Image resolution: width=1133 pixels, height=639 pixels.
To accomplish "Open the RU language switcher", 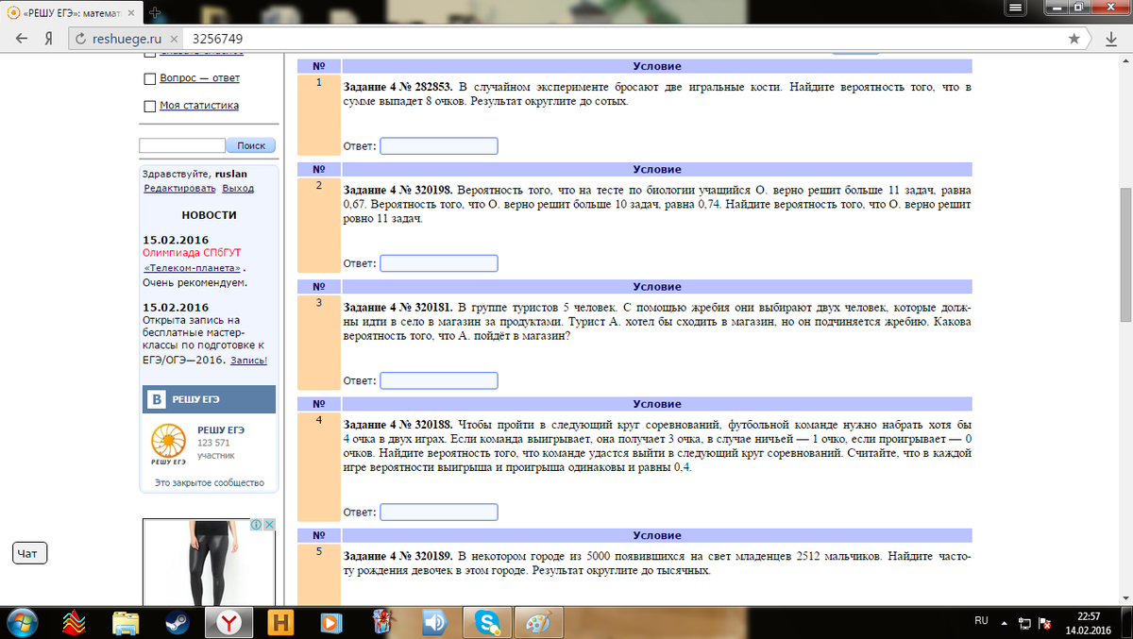I will 981,621.
